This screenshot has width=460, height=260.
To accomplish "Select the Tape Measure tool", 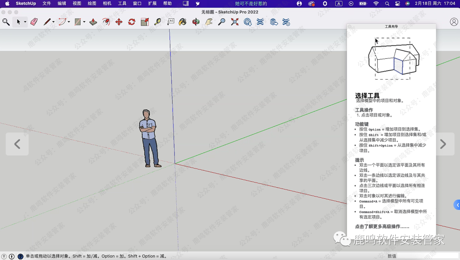I will [x=158, y=22].
